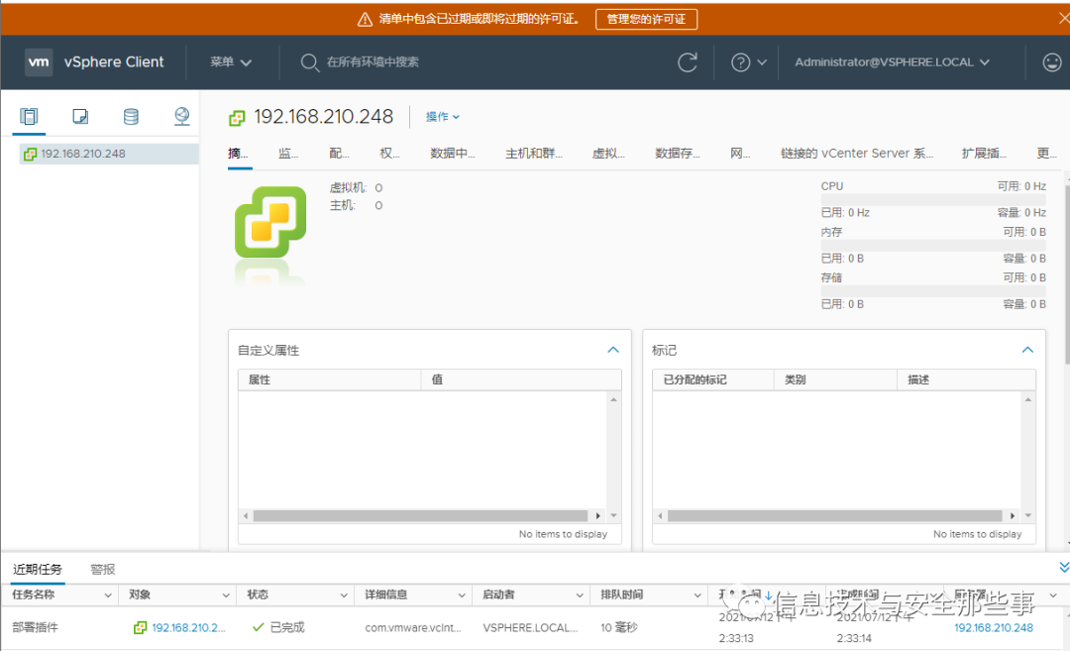Select the 警报 alarms tab
The width and height of the screenshot is (1070, 651).
[103, 569]
